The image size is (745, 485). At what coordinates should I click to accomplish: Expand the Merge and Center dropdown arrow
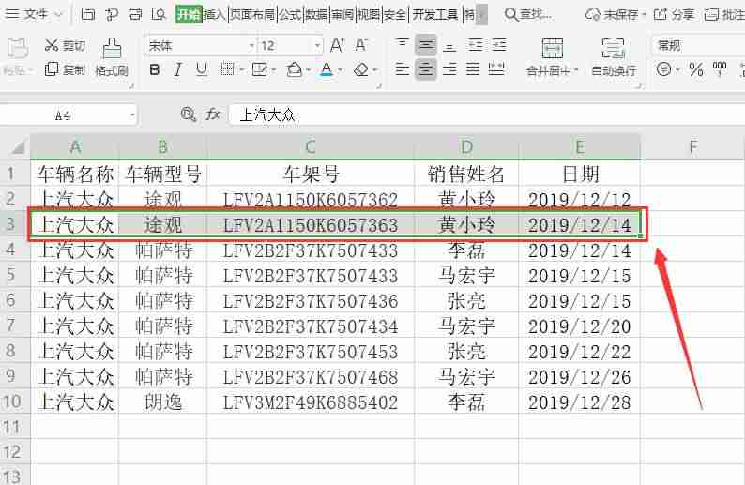click(576, 70)
